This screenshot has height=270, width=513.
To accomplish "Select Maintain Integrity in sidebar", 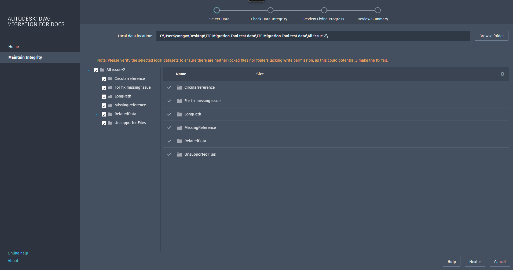I will point(25,57).
